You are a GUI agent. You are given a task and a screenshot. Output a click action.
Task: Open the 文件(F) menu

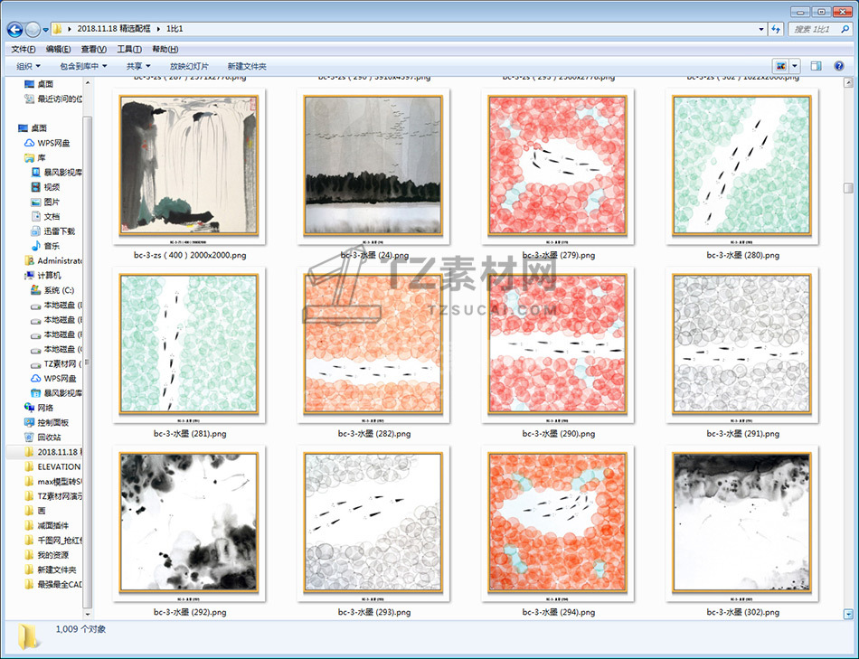pos(24,49)
